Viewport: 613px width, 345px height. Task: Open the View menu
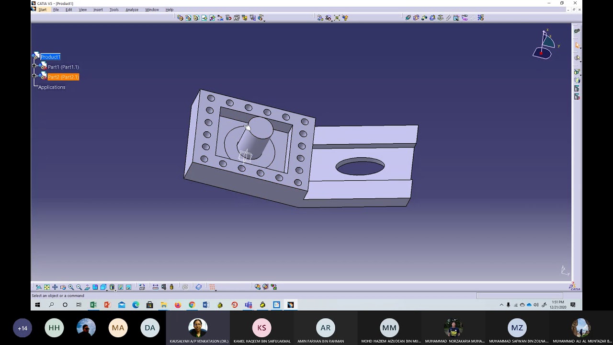[83, 10]
